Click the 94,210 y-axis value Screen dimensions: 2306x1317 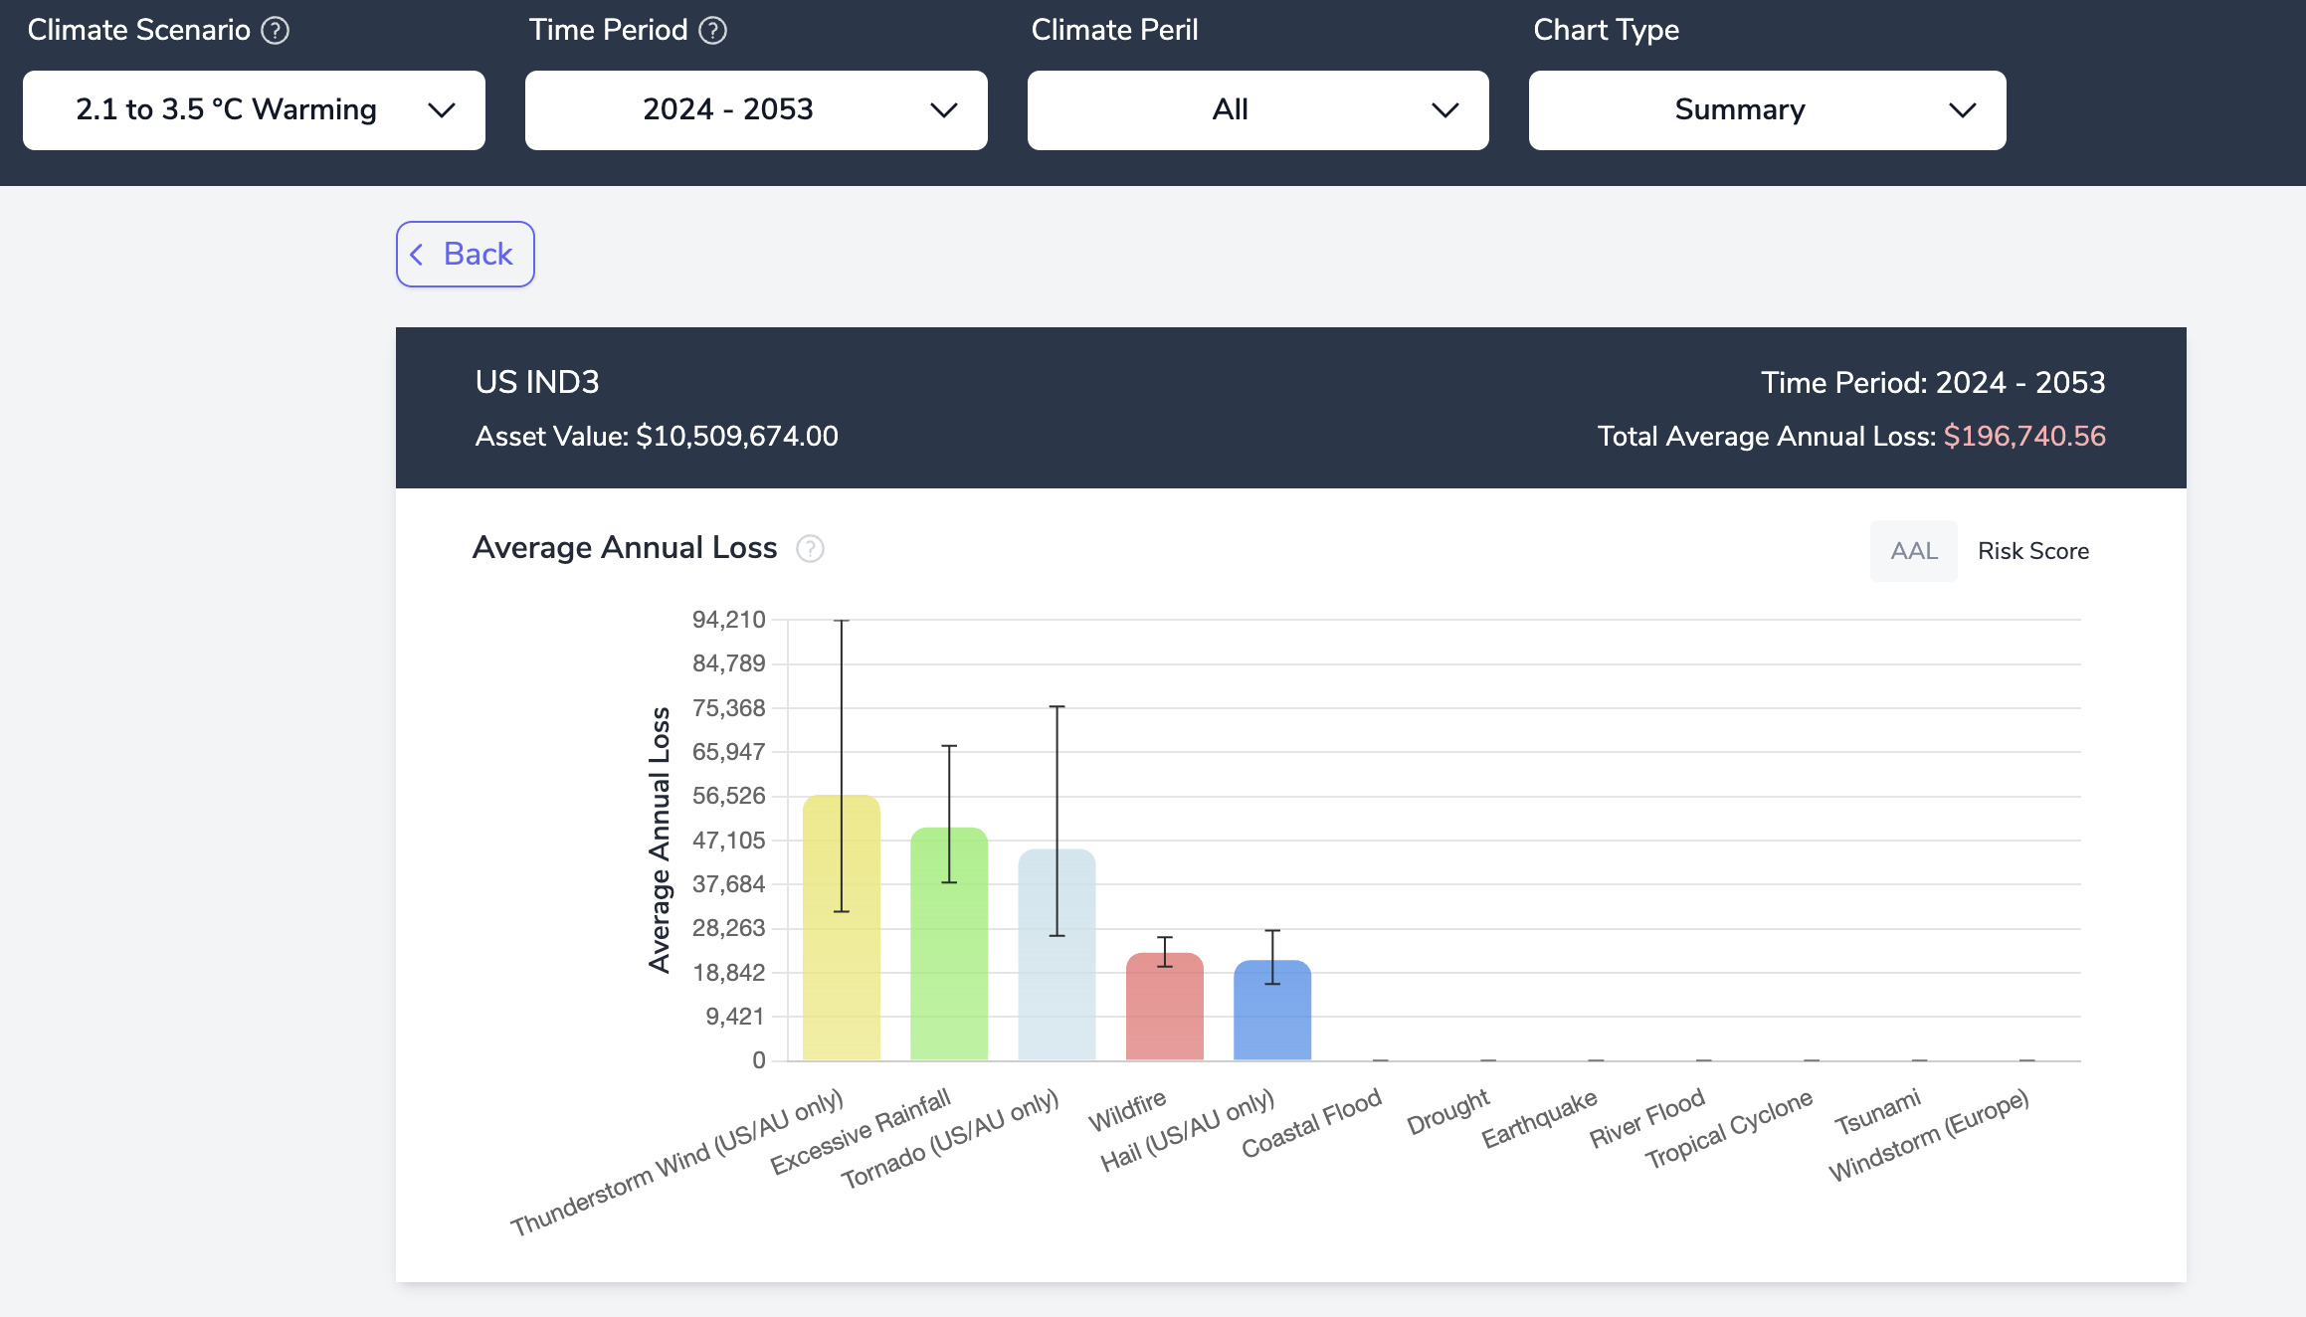[729, 620]
